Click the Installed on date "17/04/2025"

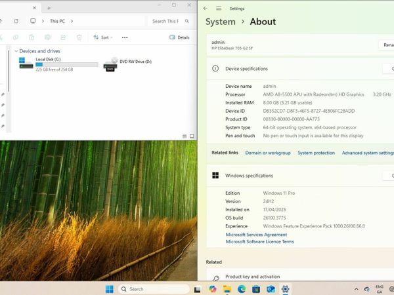point(274,210)
